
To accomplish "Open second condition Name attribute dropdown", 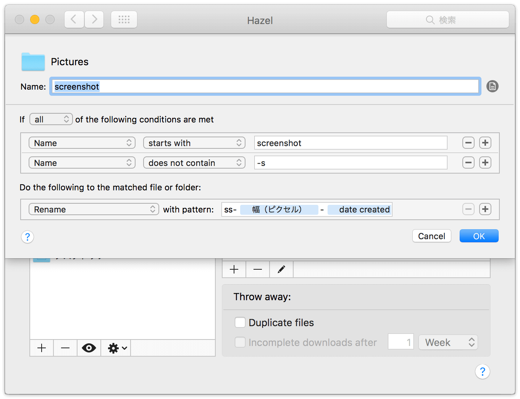I will tap(82, 163).
